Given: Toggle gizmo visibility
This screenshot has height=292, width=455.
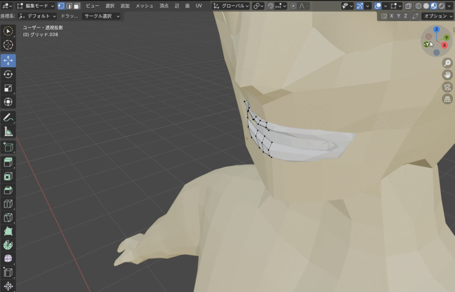Looking at the screenshot, I should [360, 6].
